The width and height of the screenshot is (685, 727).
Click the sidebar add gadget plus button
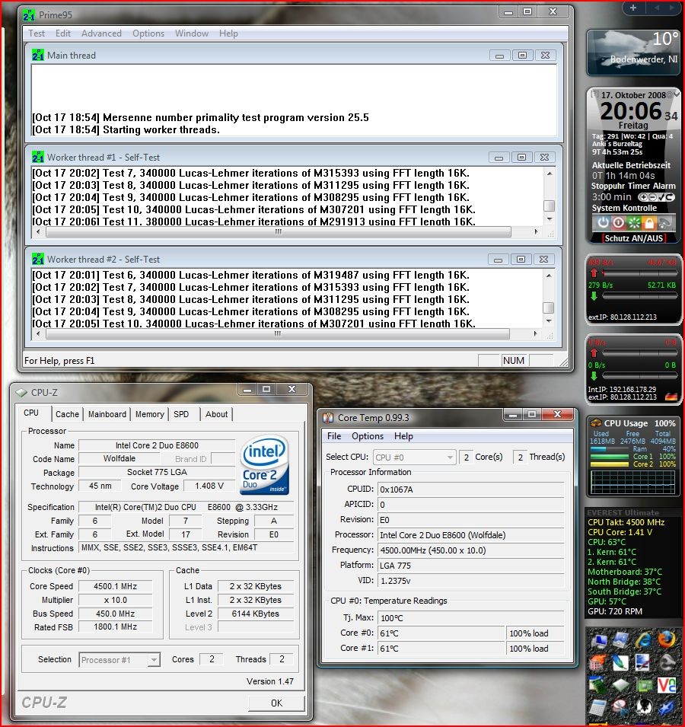(x=632, y=8)
